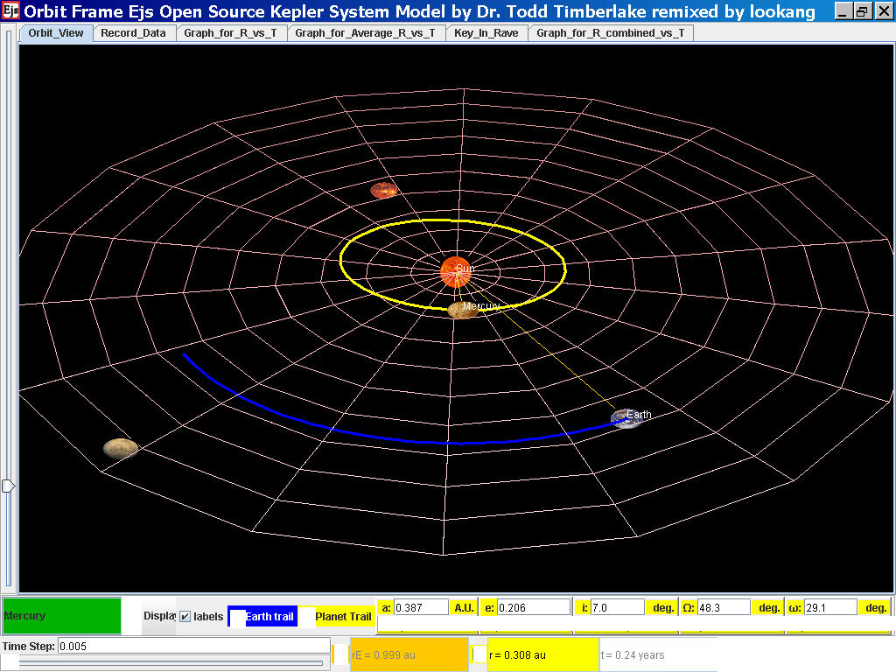896x672 pixels.
Task: Click the Ω angle input field
Action: [x=724, y=607]
